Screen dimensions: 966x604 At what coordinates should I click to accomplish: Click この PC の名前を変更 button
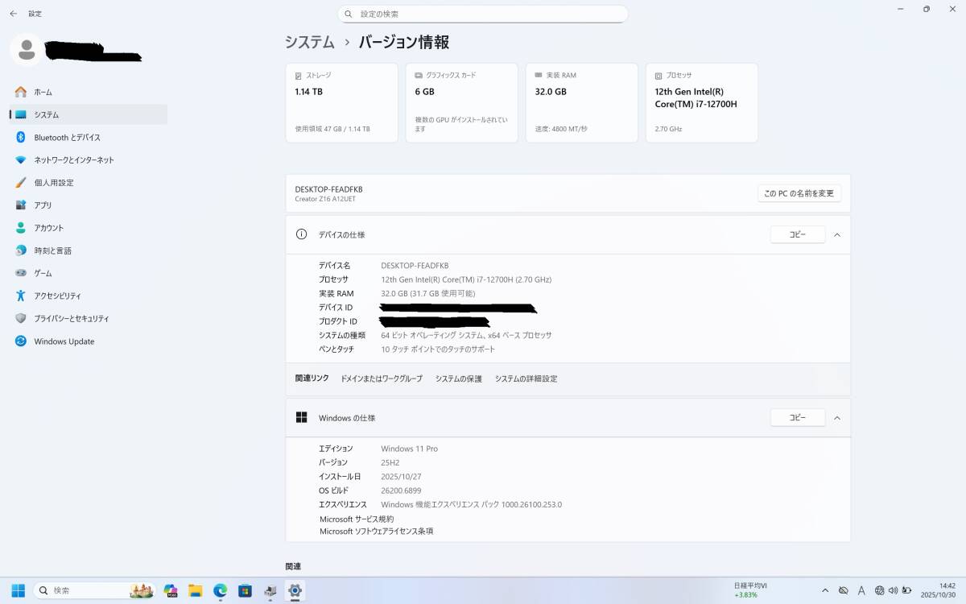click(798, 193)
